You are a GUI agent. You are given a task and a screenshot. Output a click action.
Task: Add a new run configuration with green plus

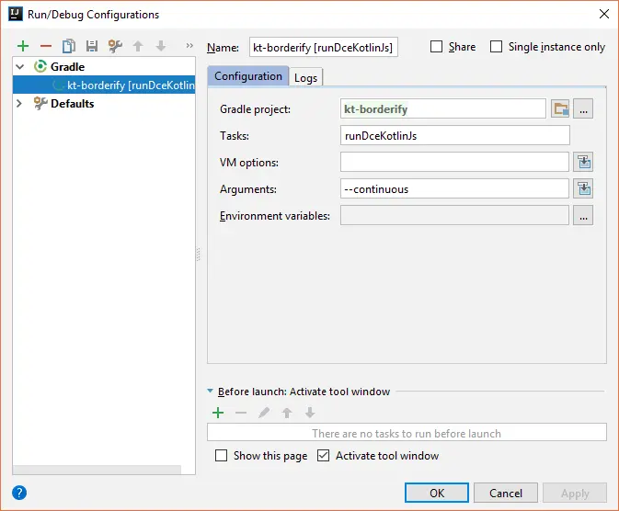[23, 46]
